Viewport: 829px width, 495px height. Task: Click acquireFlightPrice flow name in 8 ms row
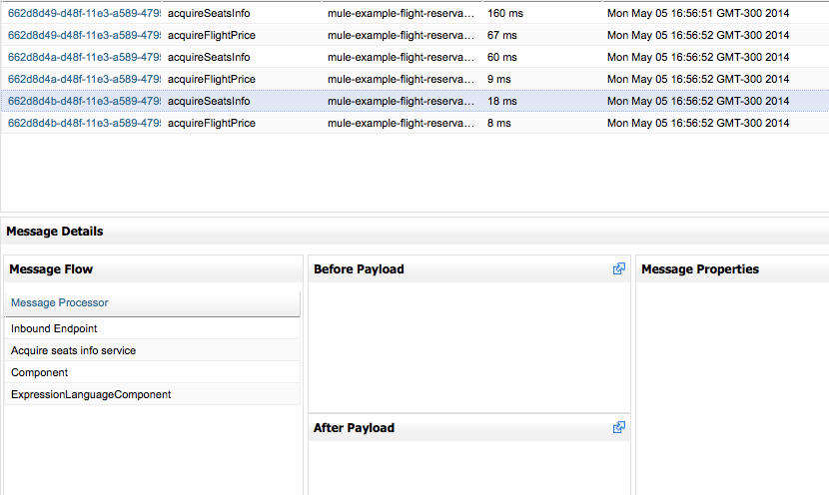click(211, 123)
